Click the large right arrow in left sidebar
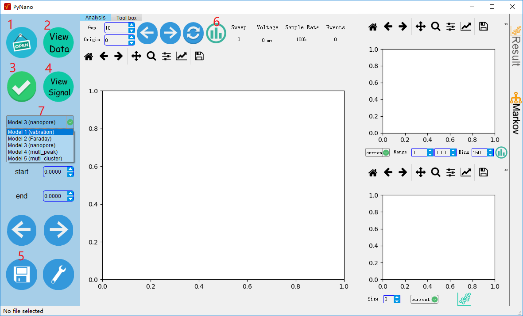The image size is (523, 316). tap(58, 230)
